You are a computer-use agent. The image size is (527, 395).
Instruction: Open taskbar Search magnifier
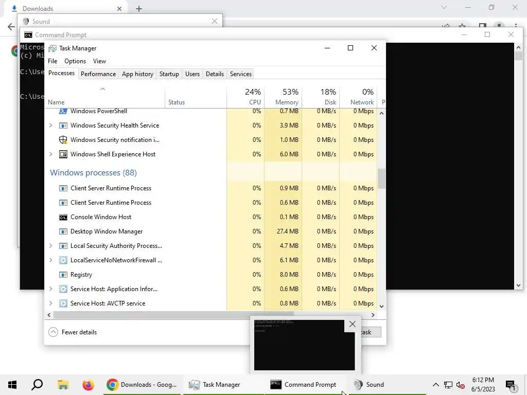[37, 385]
